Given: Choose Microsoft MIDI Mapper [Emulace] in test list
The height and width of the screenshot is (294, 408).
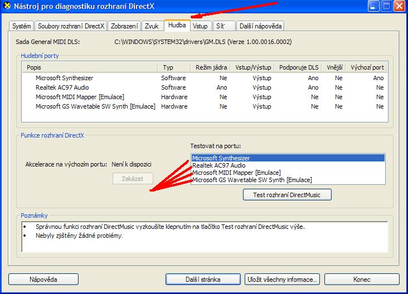Looking at the screenshot, I should tap(236, 173).
